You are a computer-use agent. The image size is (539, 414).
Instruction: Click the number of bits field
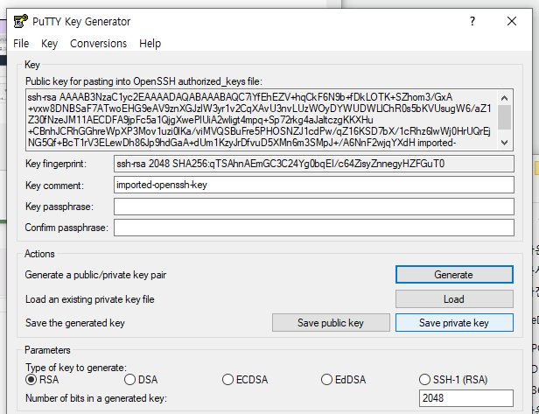[x=466, y=398]
